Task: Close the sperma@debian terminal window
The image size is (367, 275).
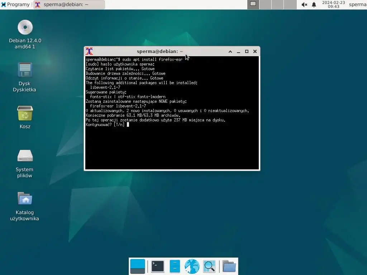Action: point(255,52)
